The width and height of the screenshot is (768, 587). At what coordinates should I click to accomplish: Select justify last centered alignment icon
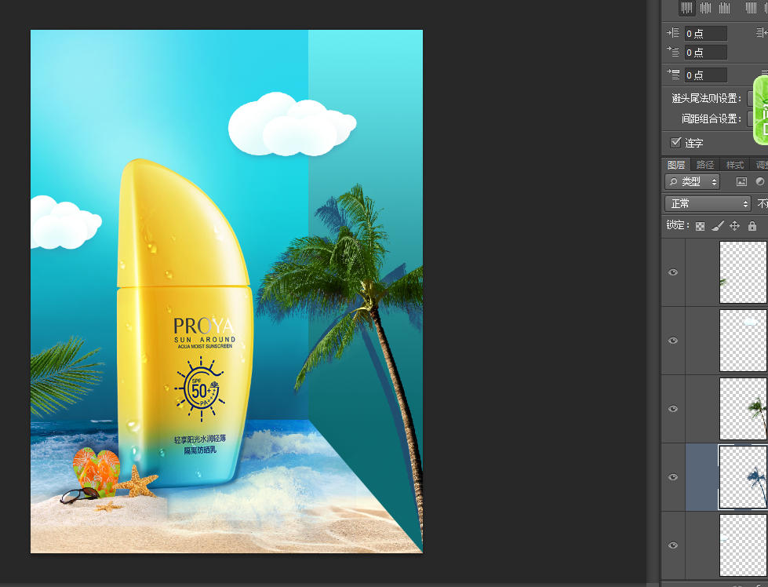click(706, 7)
